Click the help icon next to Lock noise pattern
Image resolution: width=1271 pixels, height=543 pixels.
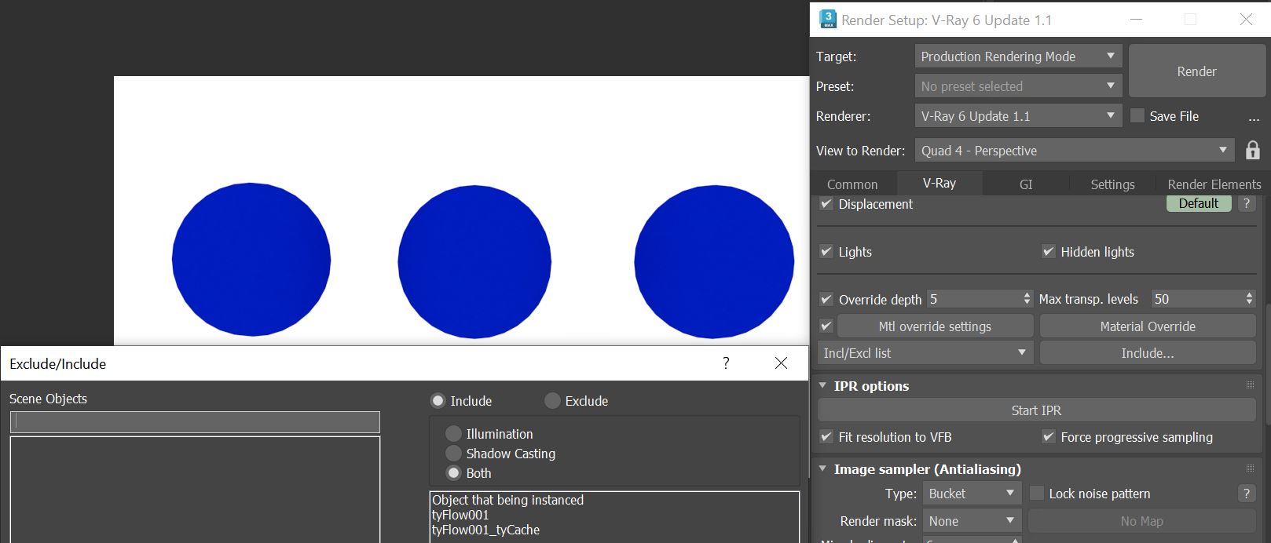click(x=1246, y=494)
